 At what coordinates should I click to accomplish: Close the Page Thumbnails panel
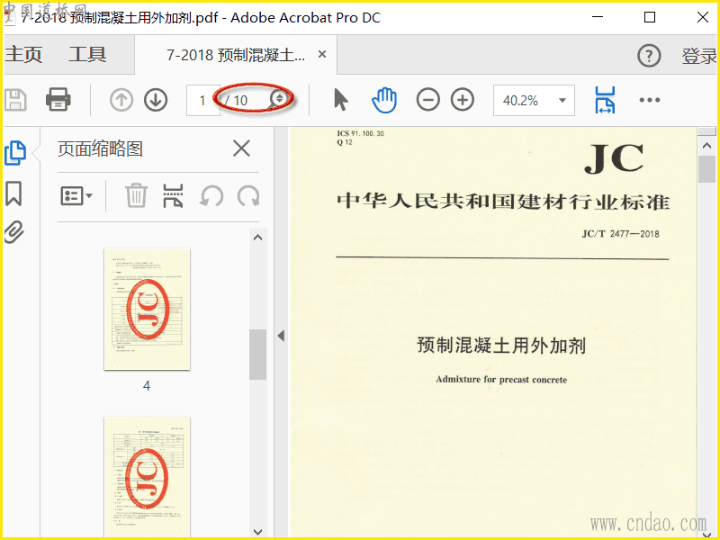click(241, 148)
